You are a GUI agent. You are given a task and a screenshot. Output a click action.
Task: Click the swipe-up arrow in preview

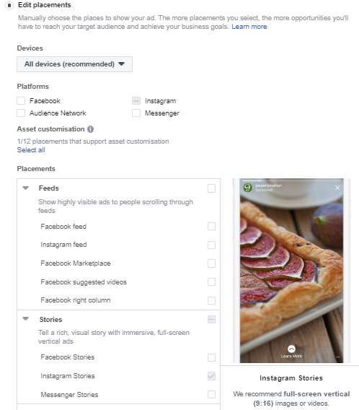tap(291, 349)
